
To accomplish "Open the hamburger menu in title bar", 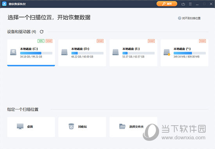I will [190, 4].
